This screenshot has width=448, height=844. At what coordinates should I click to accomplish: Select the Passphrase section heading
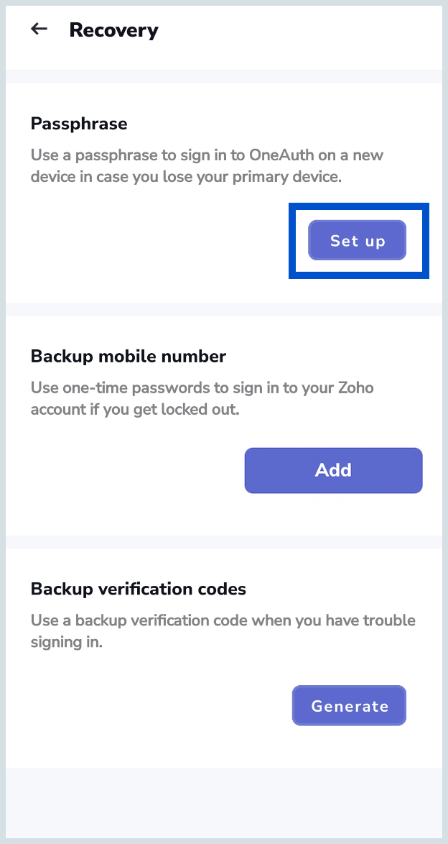(x=79, y=124)
